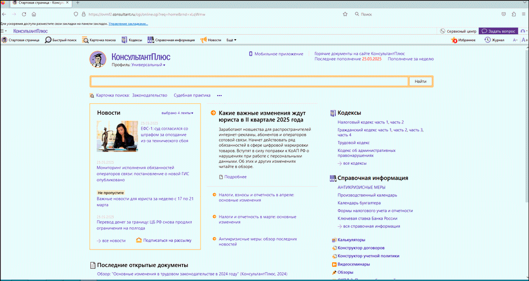Open Избранное star icon

pos(463,40)
